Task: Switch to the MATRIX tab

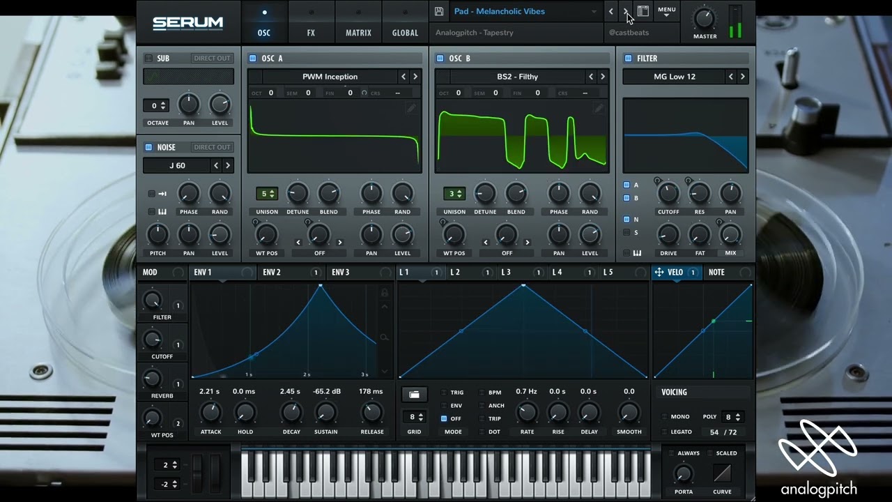Action: [x=358, y=22]
